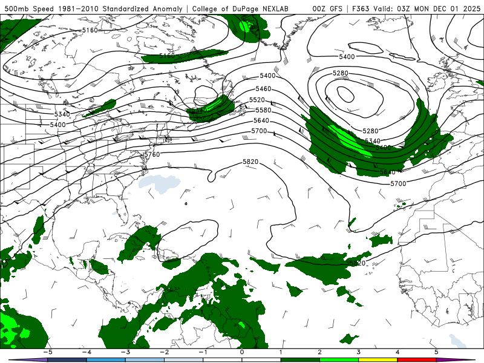Viewport: 484px width, 363px height.
Task: Click the 'F363 Valid: 03Z MON DEC 01 2025' text
Action: click(x=416, y=9)
